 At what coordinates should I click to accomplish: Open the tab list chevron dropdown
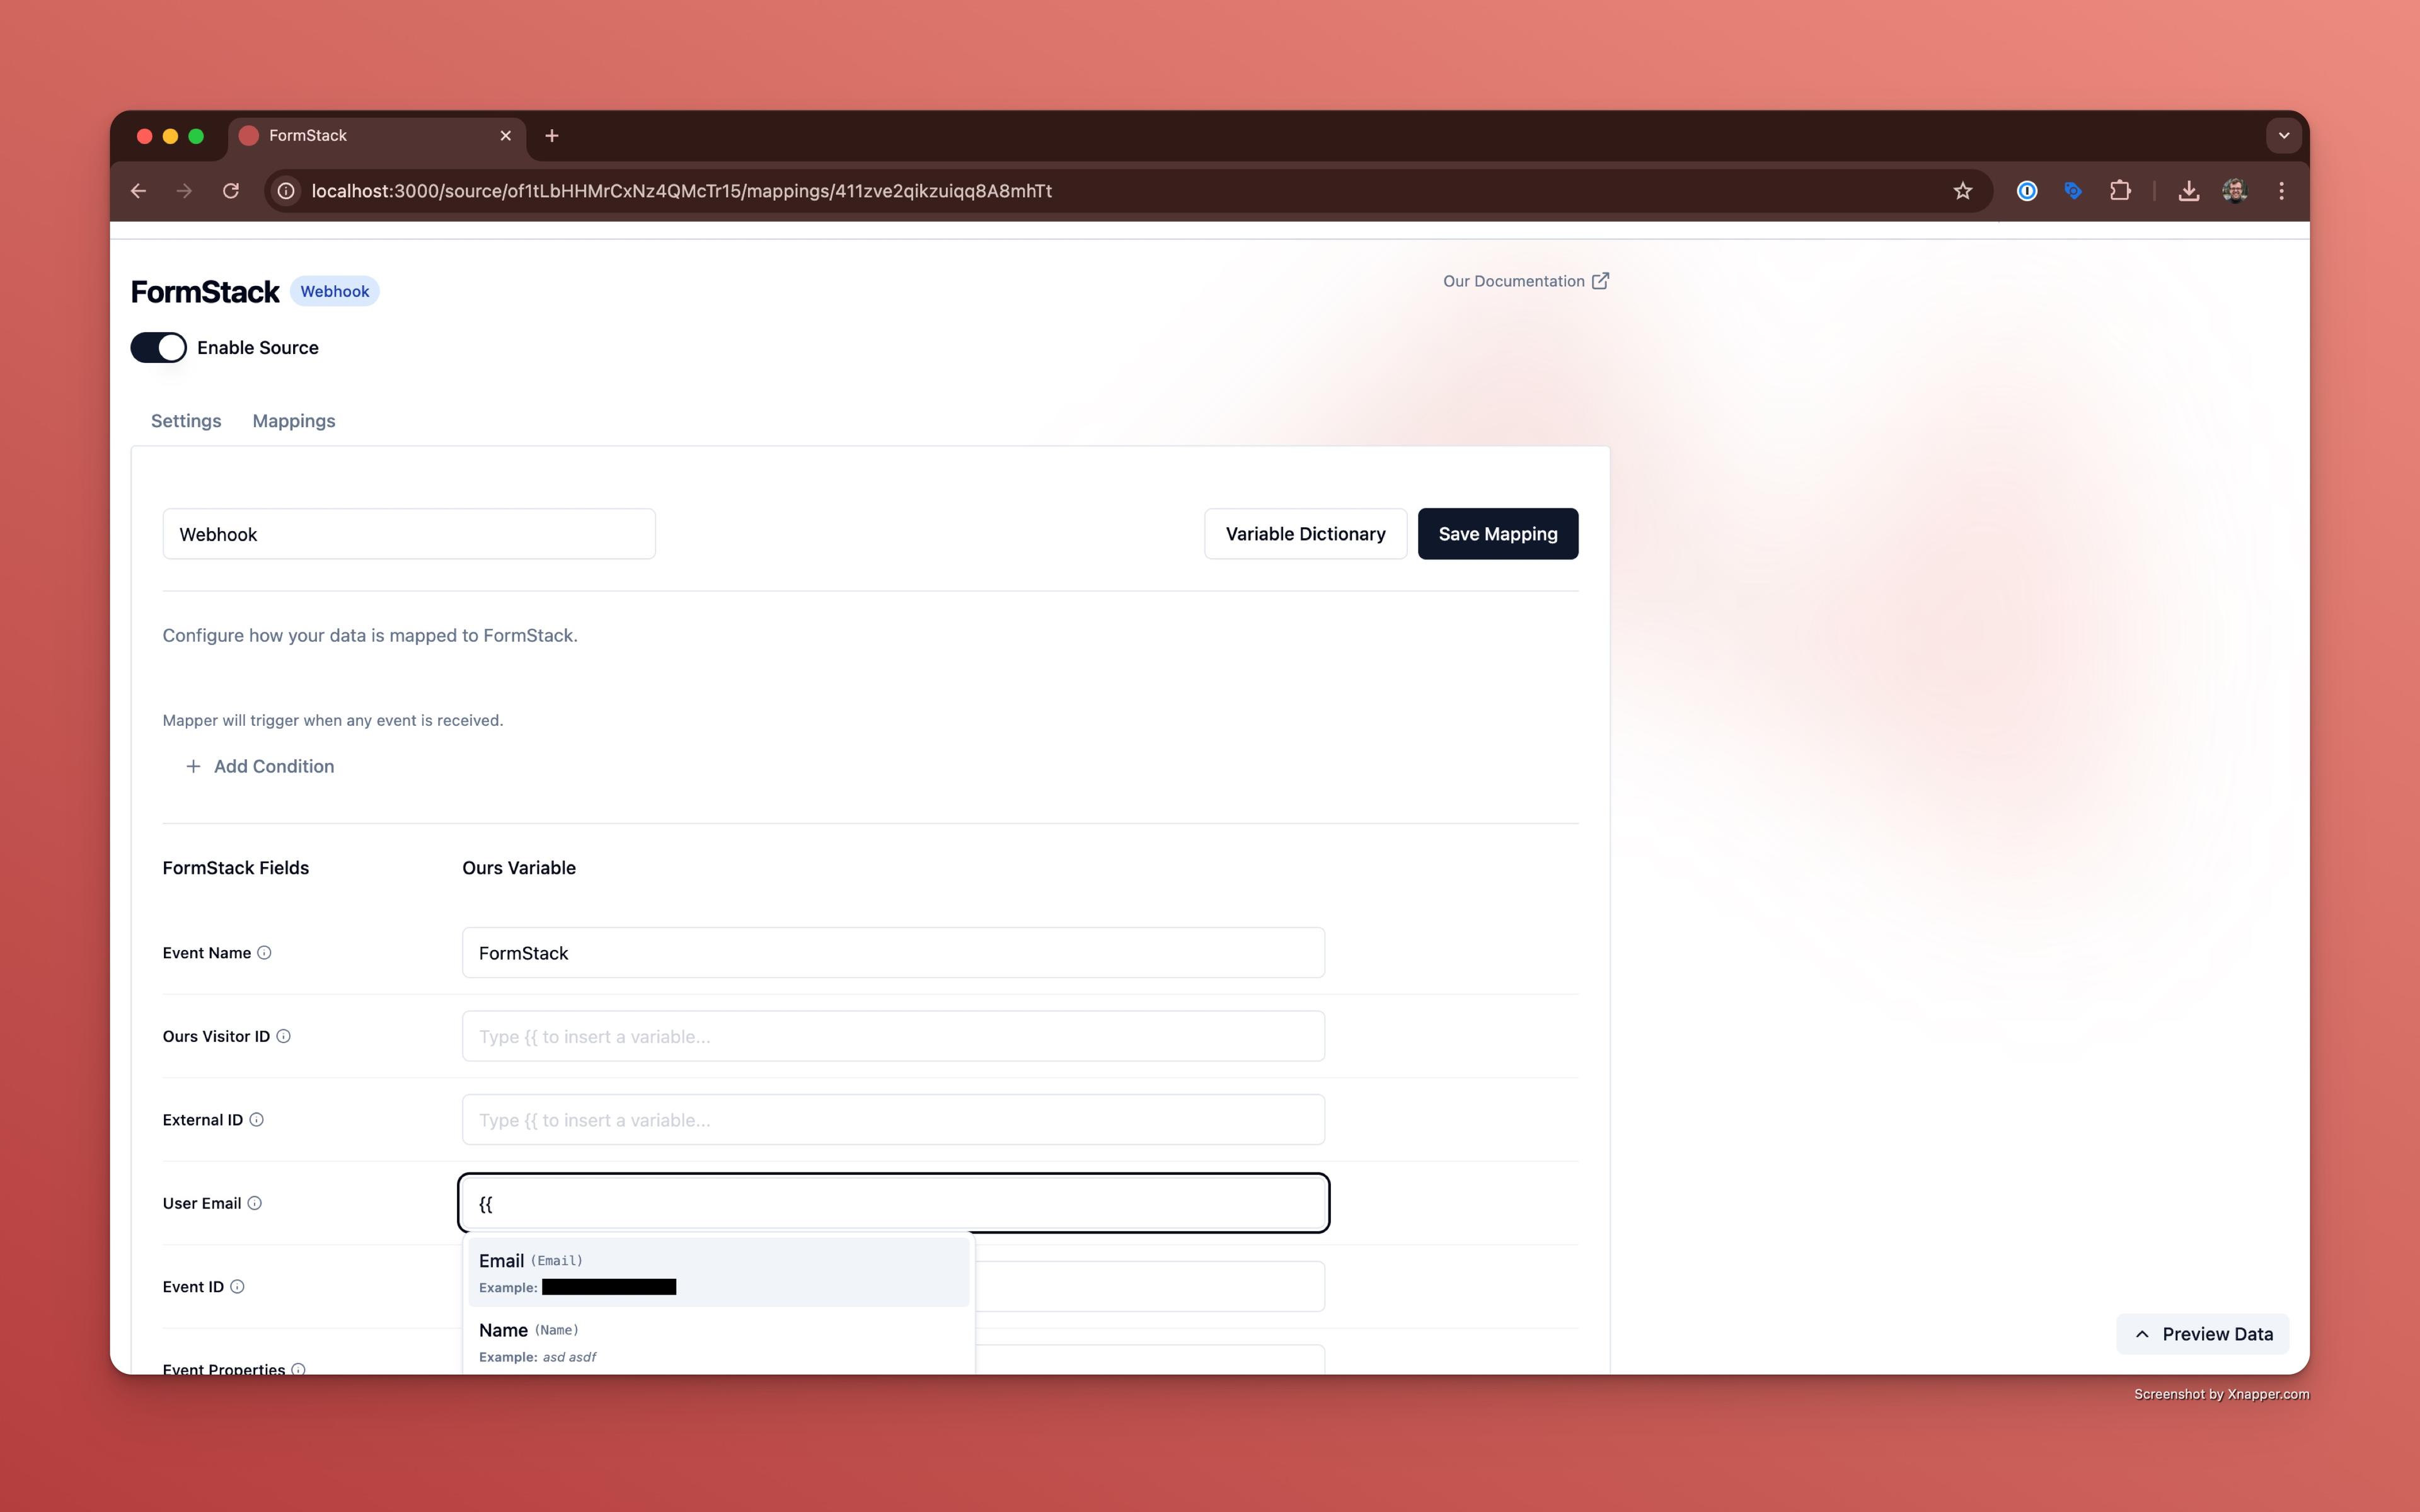2283,136
